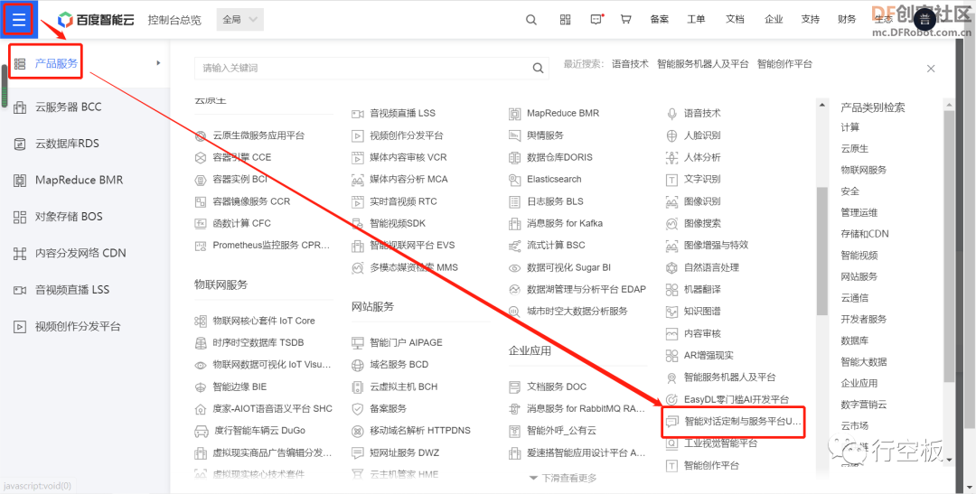The height and width of the screenshot is (494, 976).
Task: Open the shopping cart icon
Action: click(625, 19)
